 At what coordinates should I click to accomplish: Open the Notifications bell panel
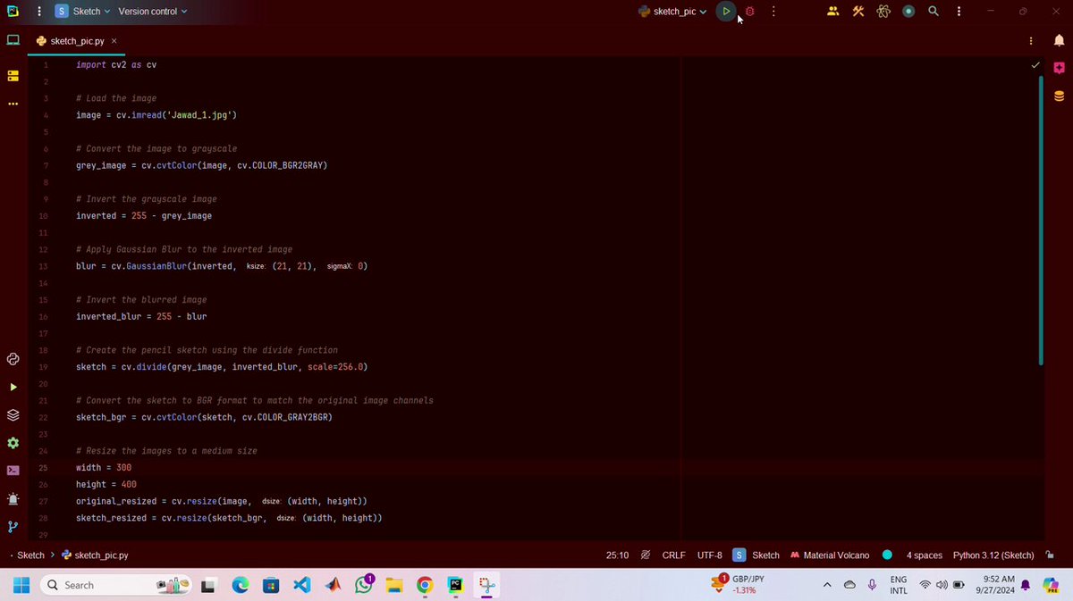(x=1059, y=40)
